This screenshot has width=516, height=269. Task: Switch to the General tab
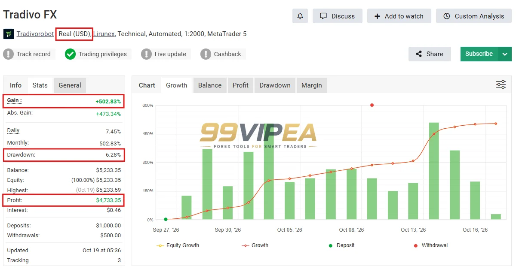pyautogui.click(x=70, y=85)
